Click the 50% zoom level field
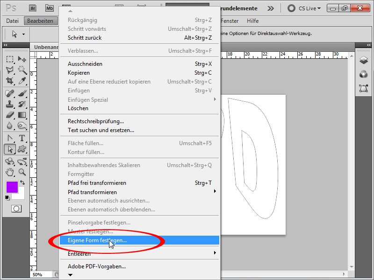 (x=41, y=274)
